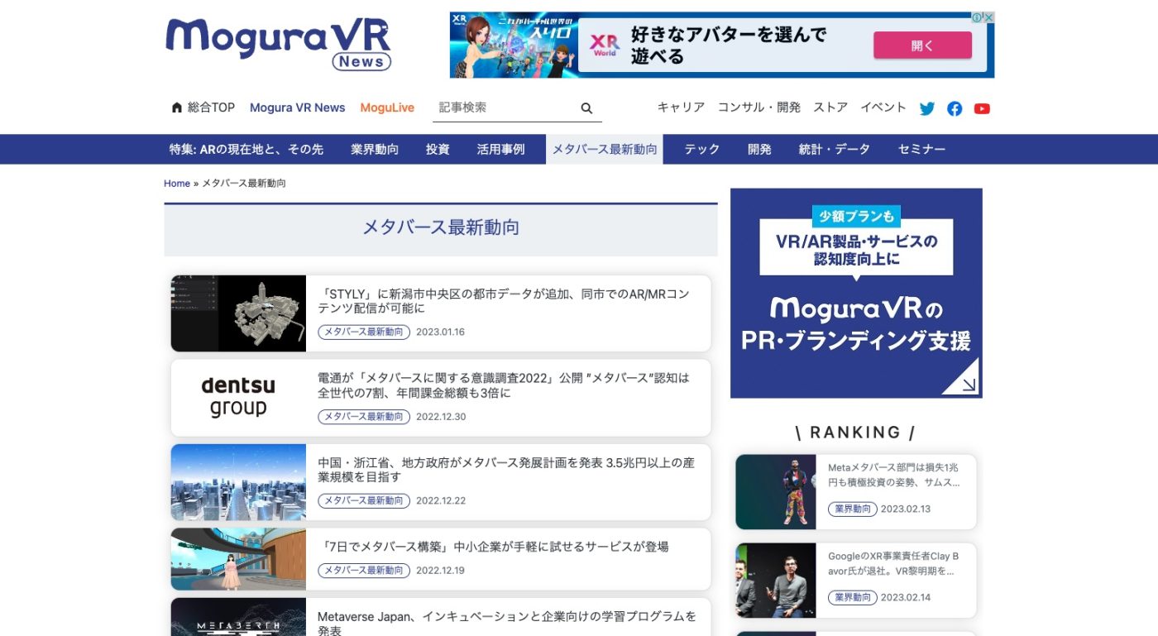This screenshot has width=1158, height=636.
Task: Click the dentsu group thumbnail
Action: coord(238,398)
